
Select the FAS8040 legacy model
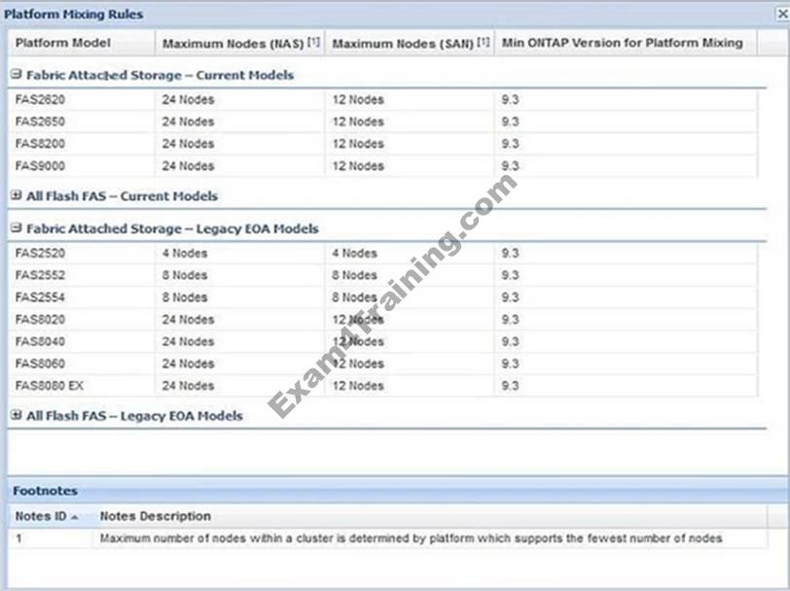(40, 342)
